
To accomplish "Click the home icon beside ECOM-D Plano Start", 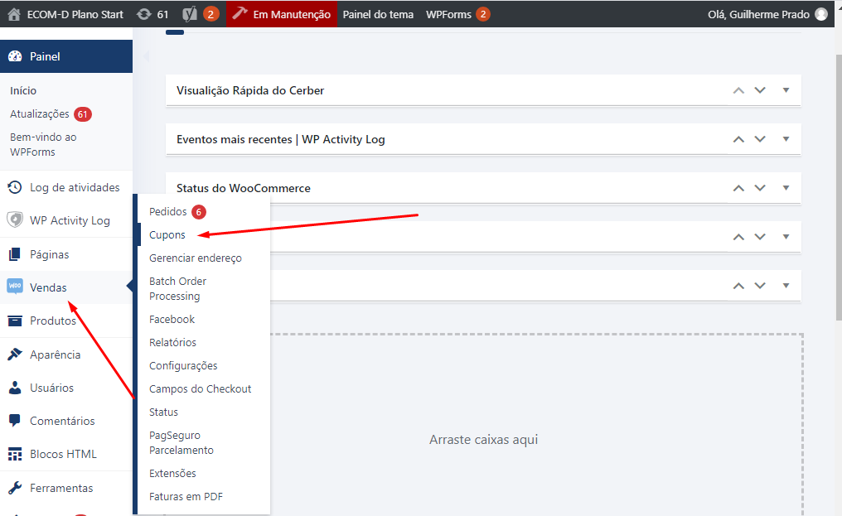I will coord(14,15).
